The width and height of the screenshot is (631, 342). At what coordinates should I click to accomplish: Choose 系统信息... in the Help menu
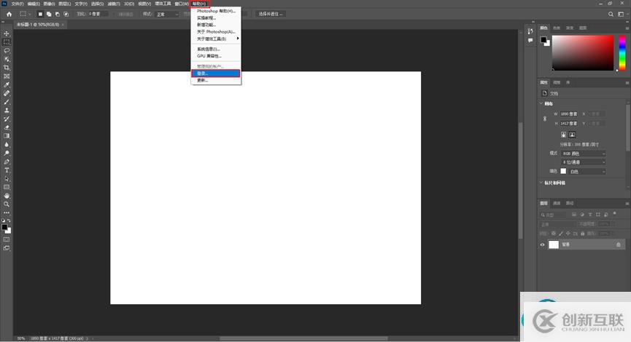pos(216,49)
